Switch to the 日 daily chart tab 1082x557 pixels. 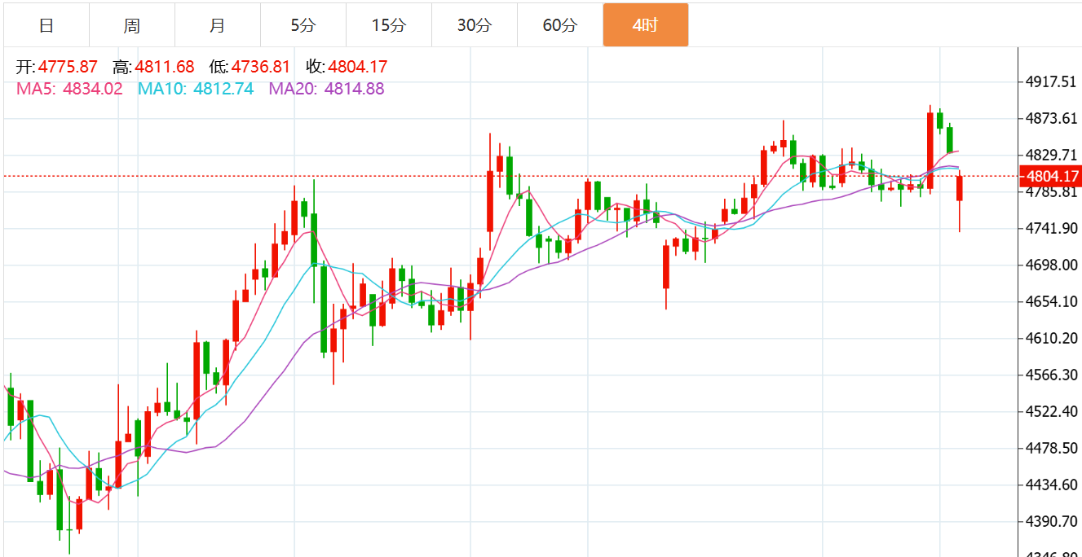(46, 25)
